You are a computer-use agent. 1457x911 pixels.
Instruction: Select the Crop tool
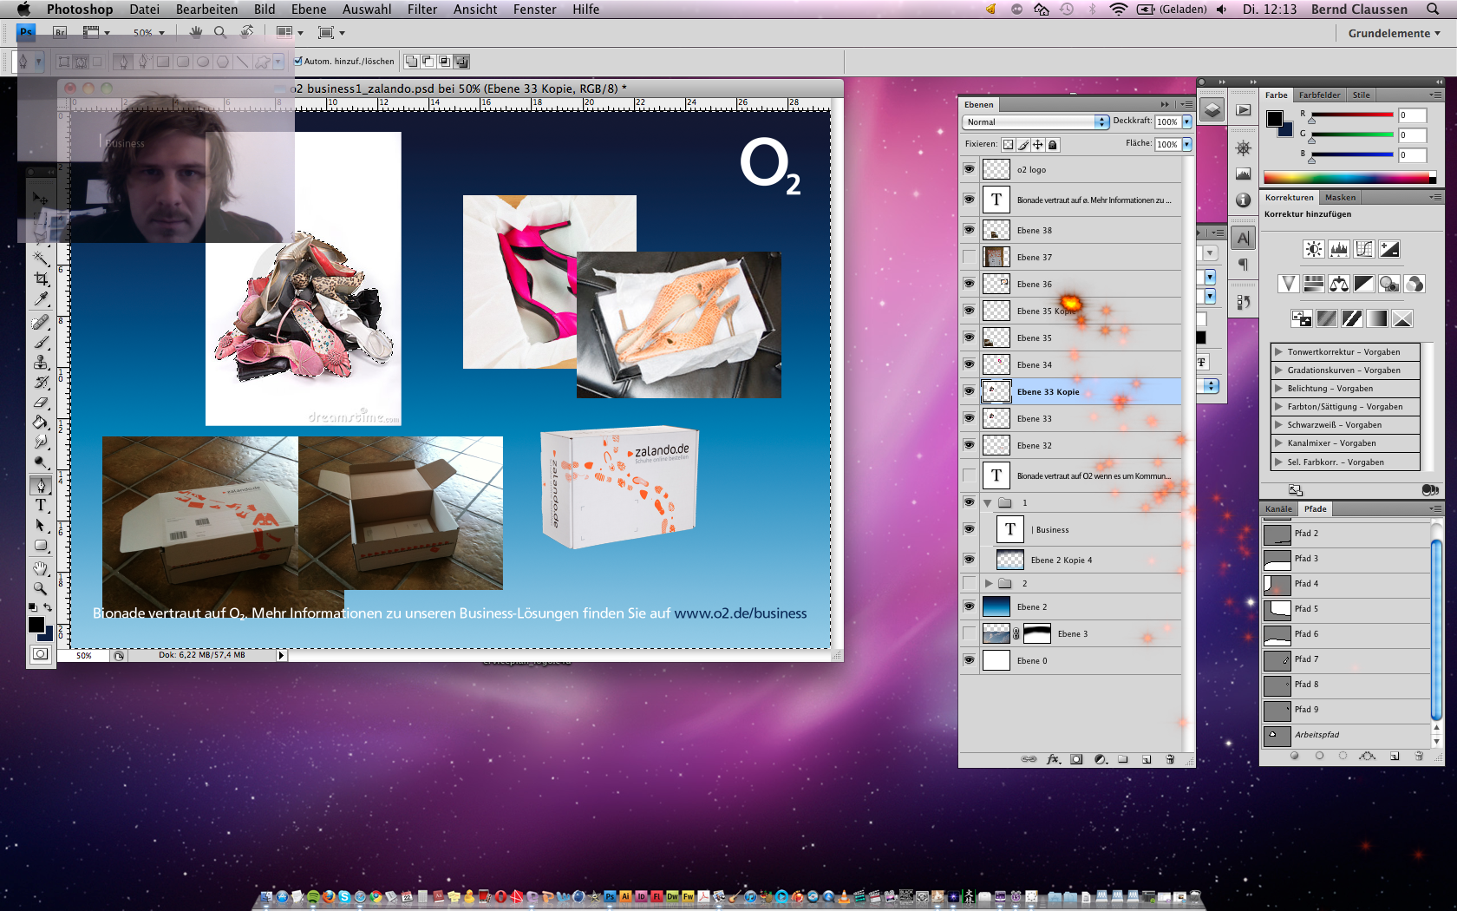click(41, 279)
